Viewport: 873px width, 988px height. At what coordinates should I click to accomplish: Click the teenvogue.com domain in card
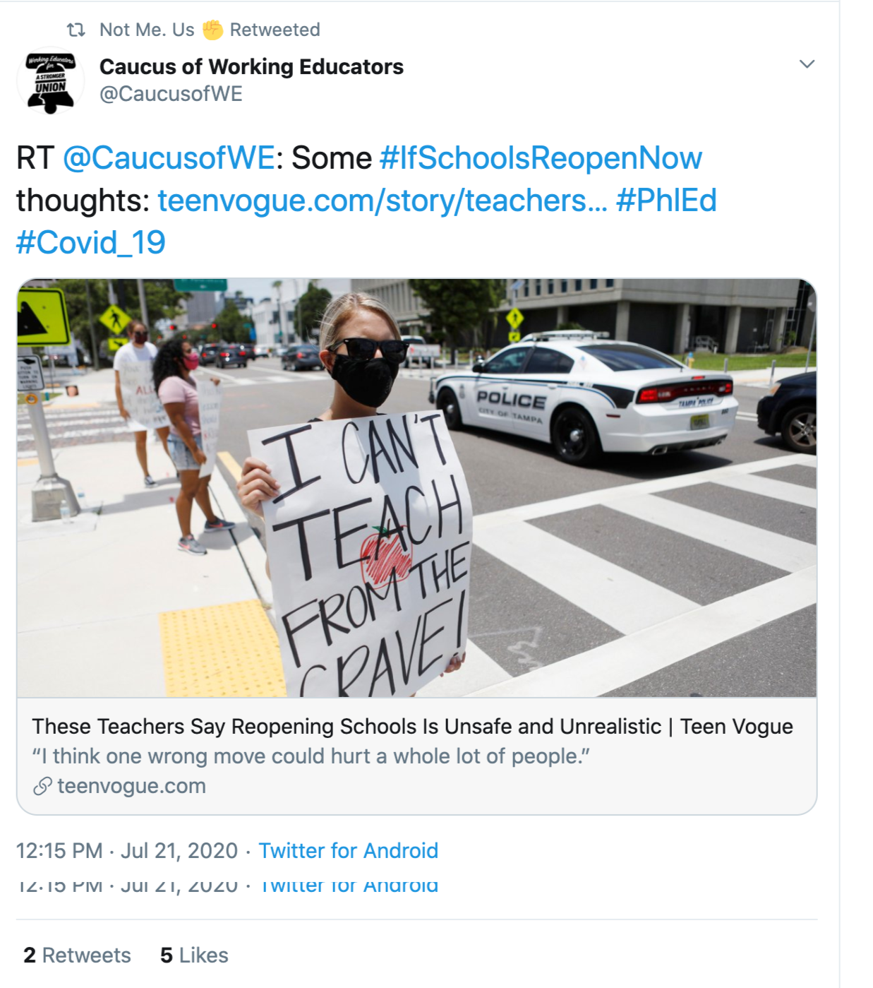(131, 786)
